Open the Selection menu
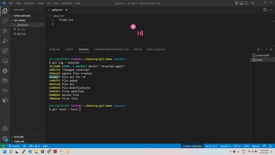Viewport: 275px width, 155px height. 29,3
